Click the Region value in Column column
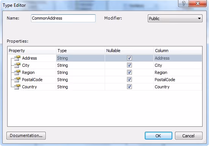Screen dimensions: 209x146 pos(178,72)
